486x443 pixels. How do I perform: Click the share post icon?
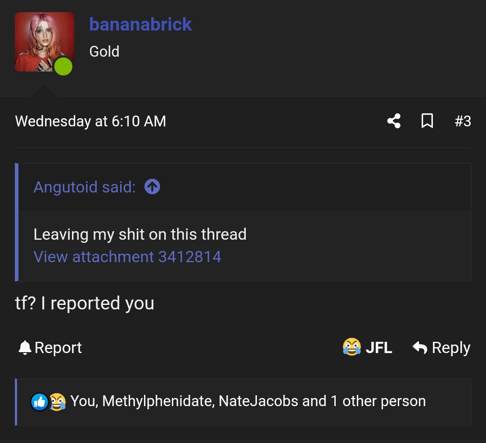click(394, 121)
